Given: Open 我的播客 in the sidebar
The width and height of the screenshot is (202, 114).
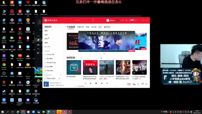Looking at the screenshot, I should tap(49, 67).
